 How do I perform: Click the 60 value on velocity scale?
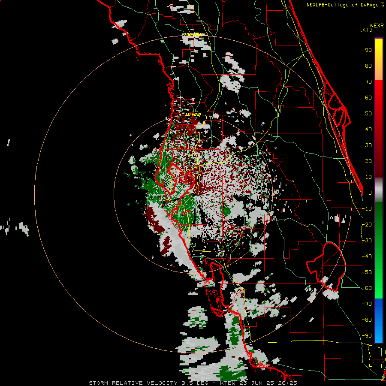click(368, 98)
